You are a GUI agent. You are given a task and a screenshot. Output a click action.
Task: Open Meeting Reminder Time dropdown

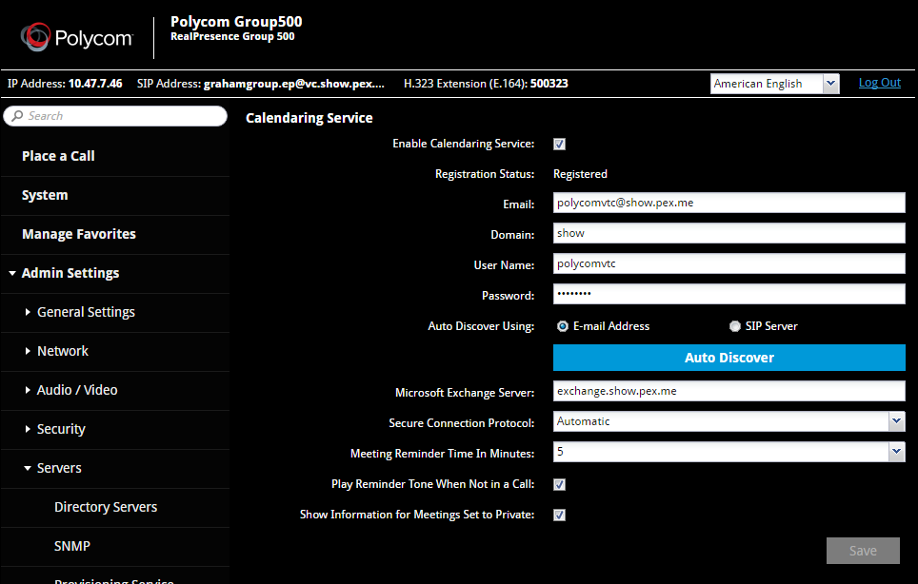pos(728,452)
